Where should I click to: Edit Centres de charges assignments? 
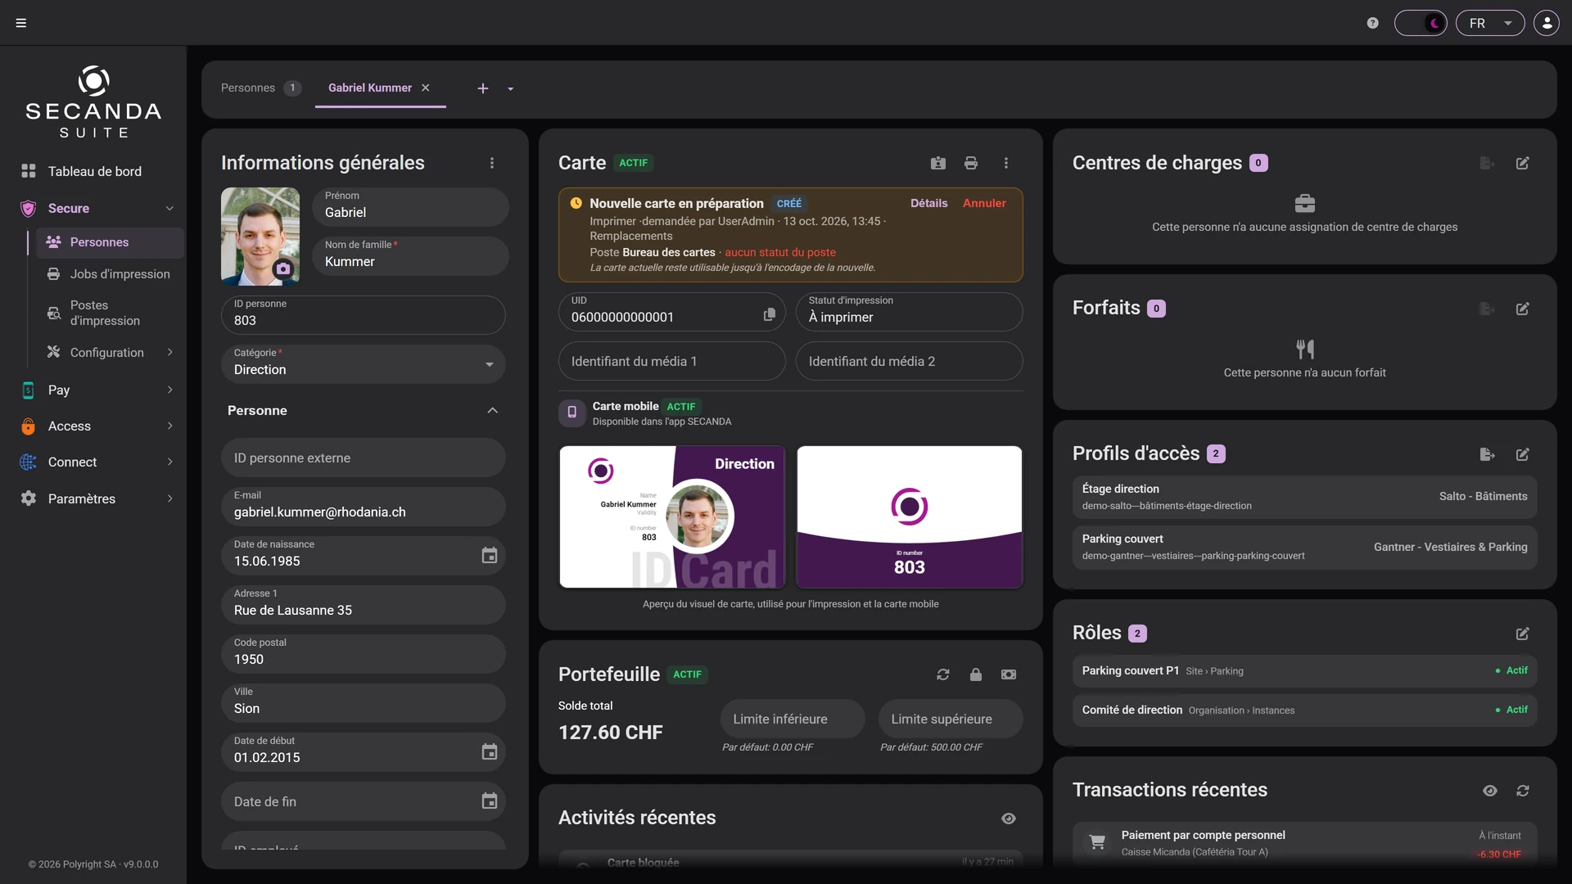tap(1523, 163)
